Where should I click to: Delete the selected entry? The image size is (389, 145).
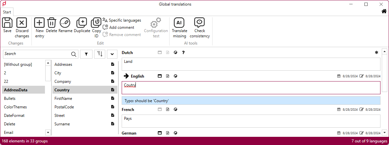click(51, 25)
